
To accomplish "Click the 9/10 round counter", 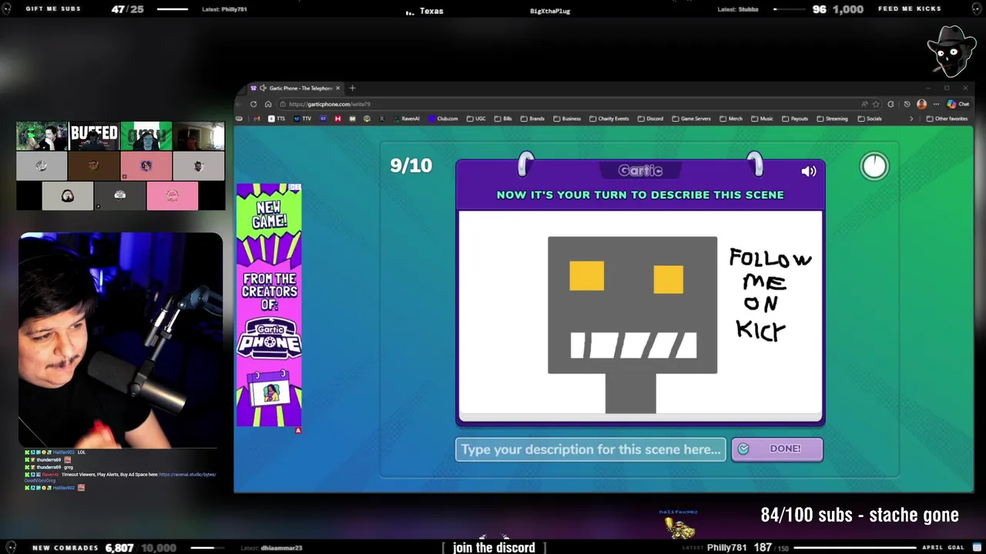I will coord(411,165).
